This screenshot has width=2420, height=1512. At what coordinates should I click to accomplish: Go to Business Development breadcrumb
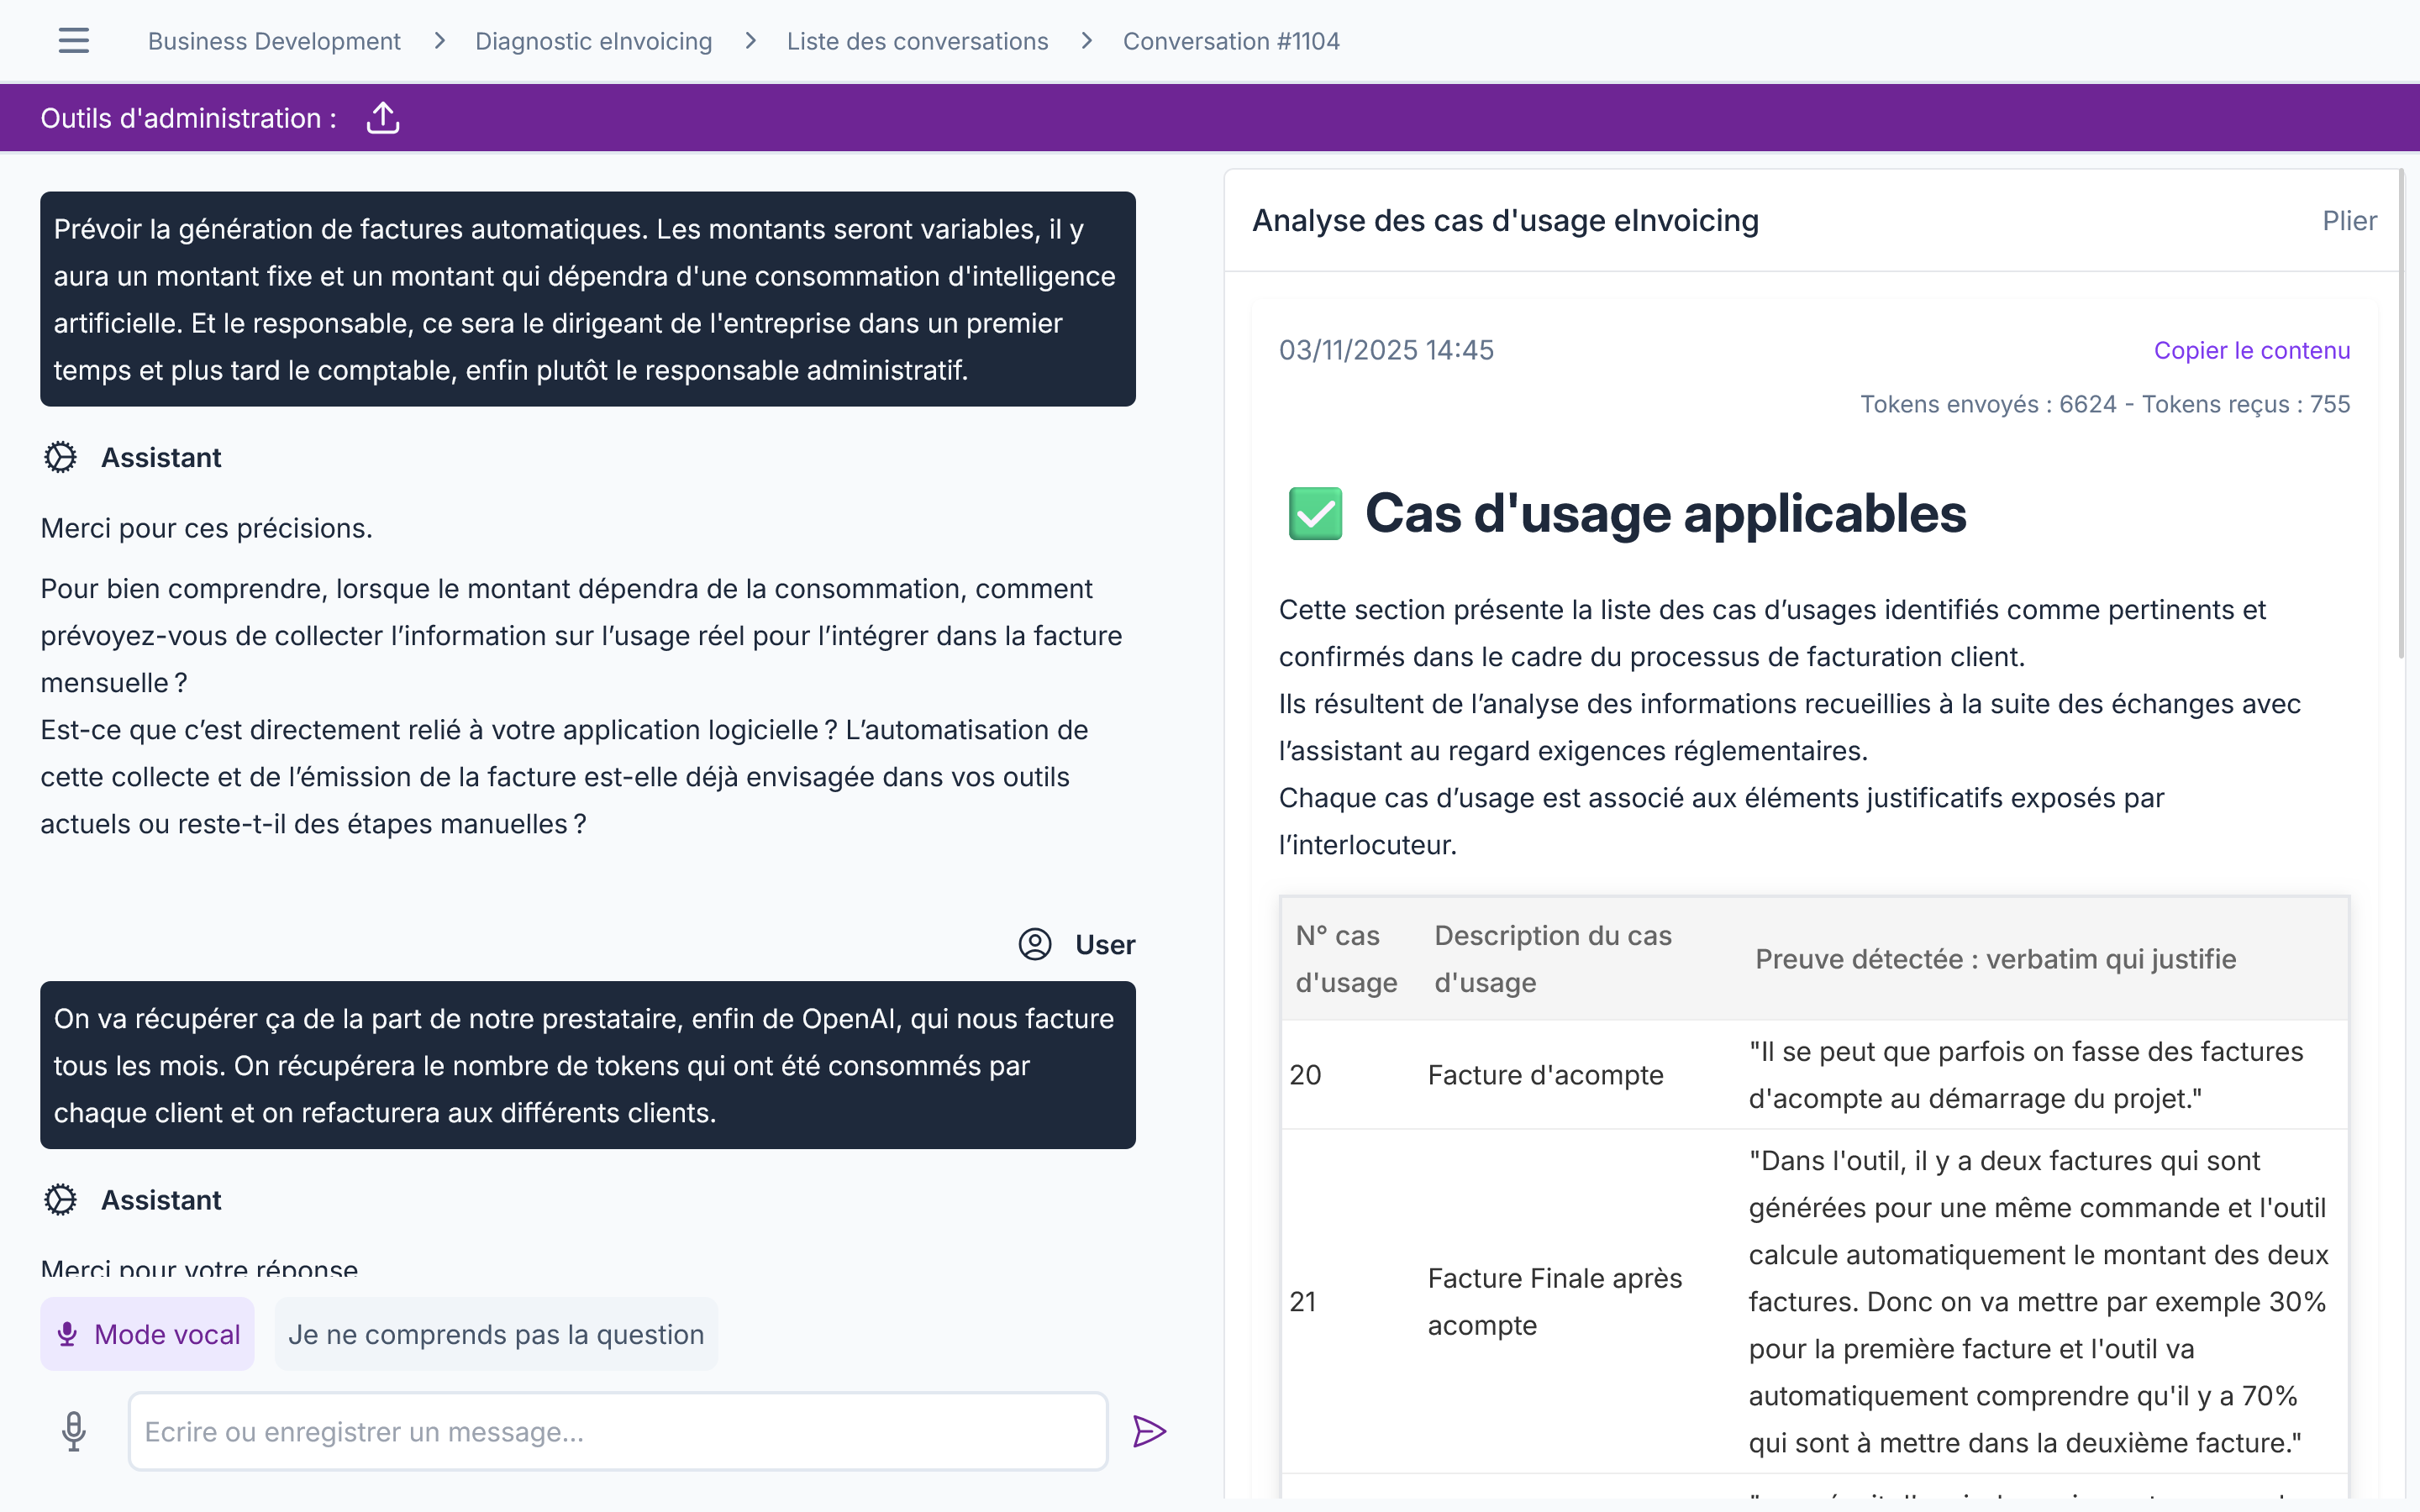274,41
